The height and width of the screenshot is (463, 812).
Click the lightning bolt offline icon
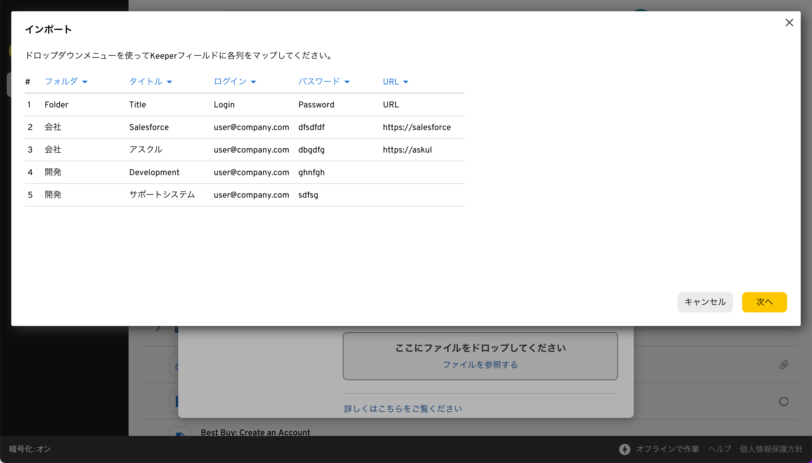(x=625, y=449)
